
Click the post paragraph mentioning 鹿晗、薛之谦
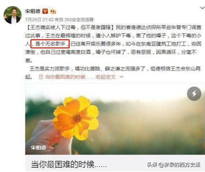coord(113,73)
